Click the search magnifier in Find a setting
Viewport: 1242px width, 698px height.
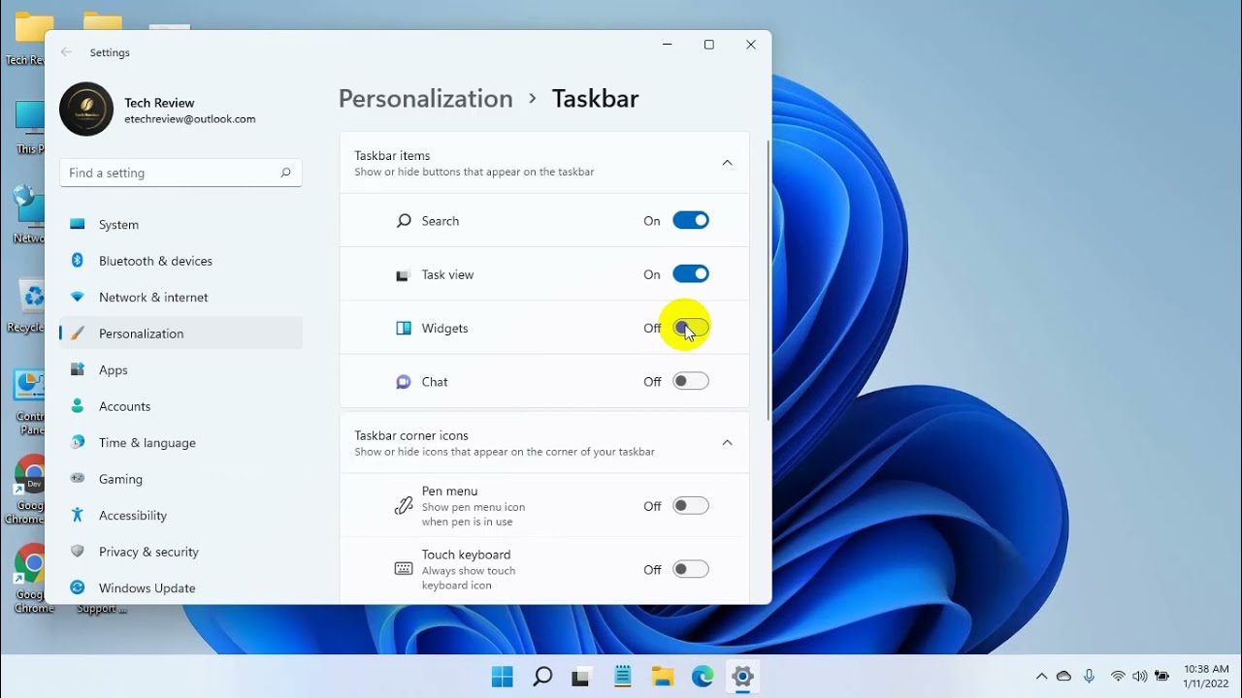[285, 173]
